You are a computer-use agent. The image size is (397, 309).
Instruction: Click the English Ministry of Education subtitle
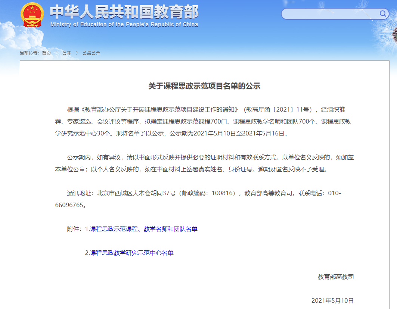coord(124,25)
